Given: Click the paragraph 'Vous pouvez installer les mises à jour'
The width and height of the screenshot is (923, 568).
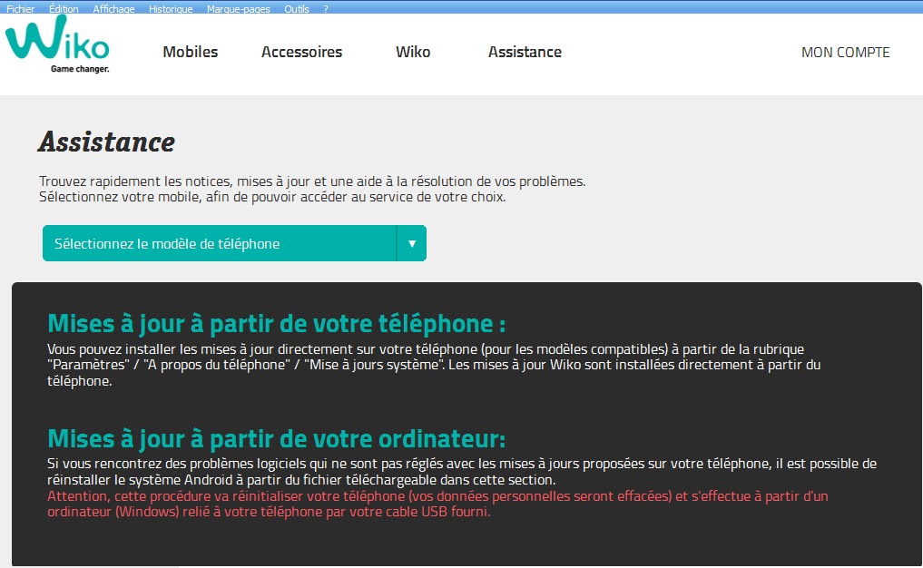Looking at the screenshot, I should point(434,365).
